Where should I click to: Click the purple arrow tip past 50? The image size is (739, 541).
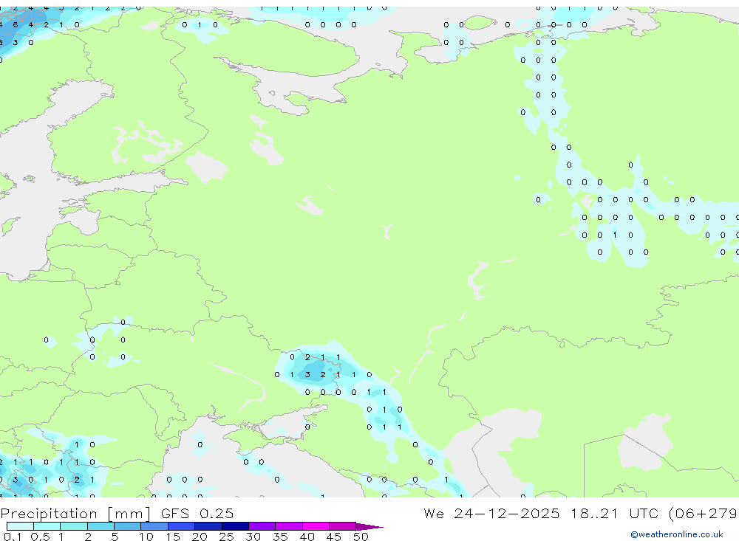pyautogui.click(x=369, y=527)
